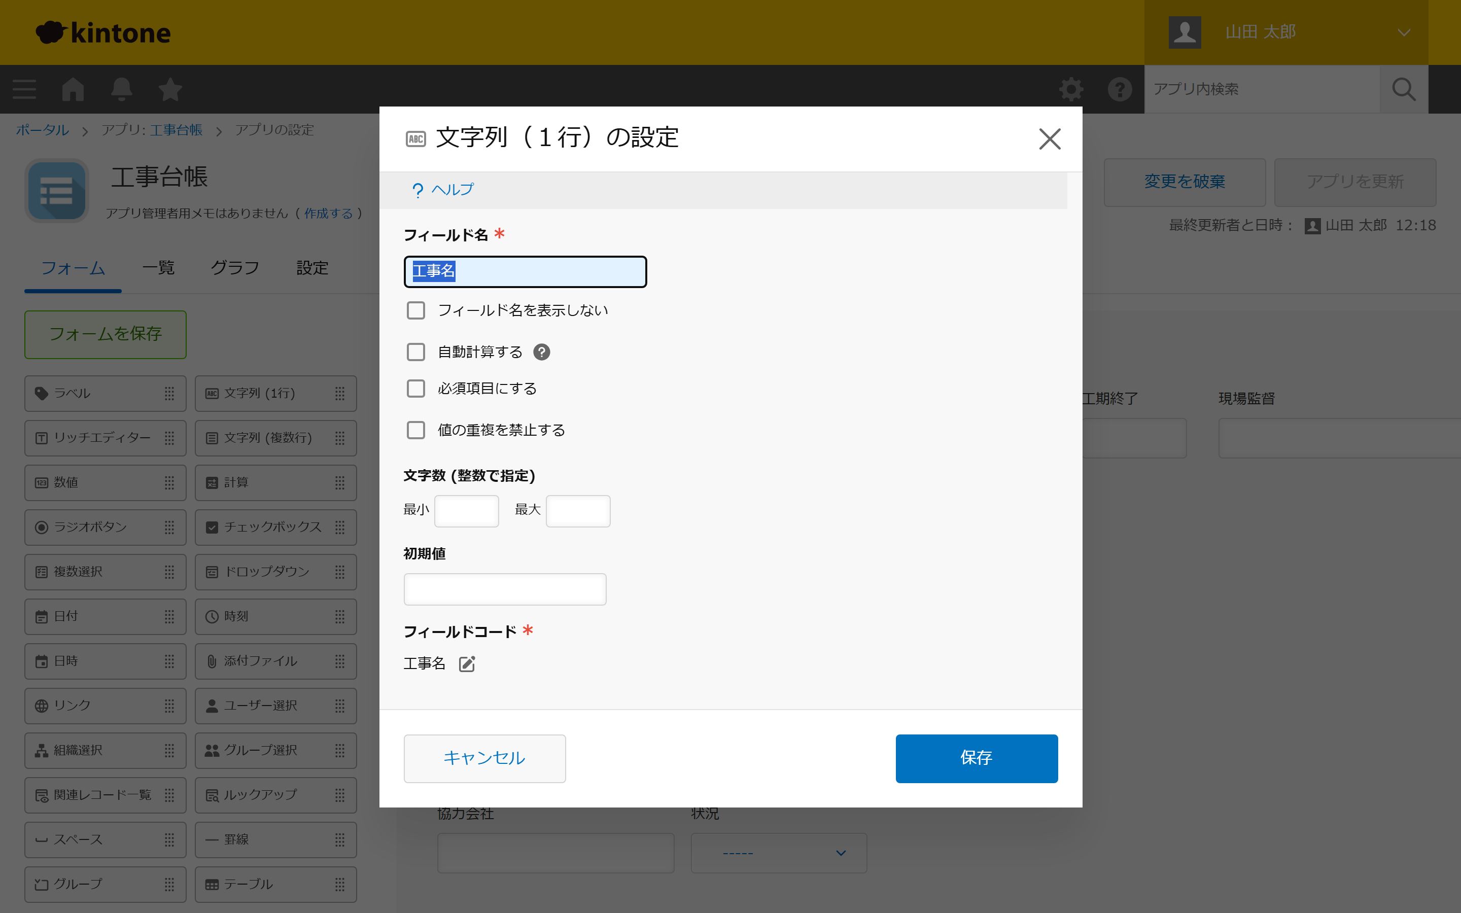
Task: Click the favorites star icon
Action: pyautogui.click(x=169, y=89)
